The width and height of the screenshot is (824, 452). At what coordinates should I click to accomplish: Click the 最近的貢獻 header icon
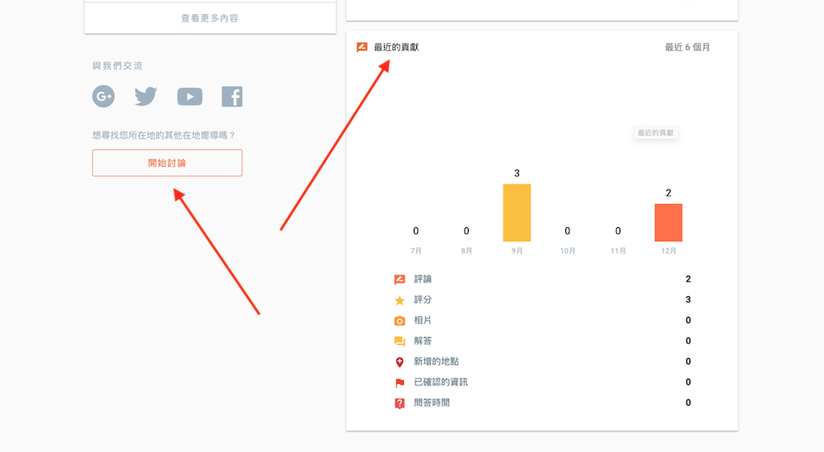(x=362, y=48)
